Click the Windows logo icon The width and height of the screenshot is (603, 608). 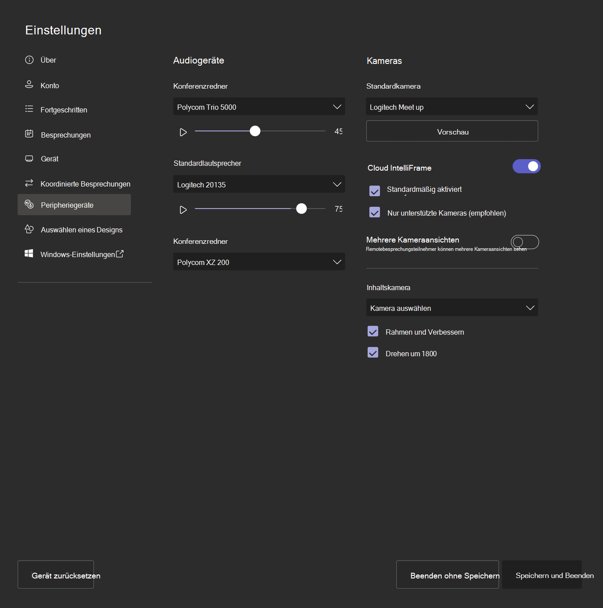click(29, 254)
